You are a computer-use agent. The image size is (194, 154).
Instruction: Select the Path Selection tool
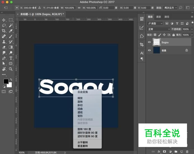click(x=4, y=64)
